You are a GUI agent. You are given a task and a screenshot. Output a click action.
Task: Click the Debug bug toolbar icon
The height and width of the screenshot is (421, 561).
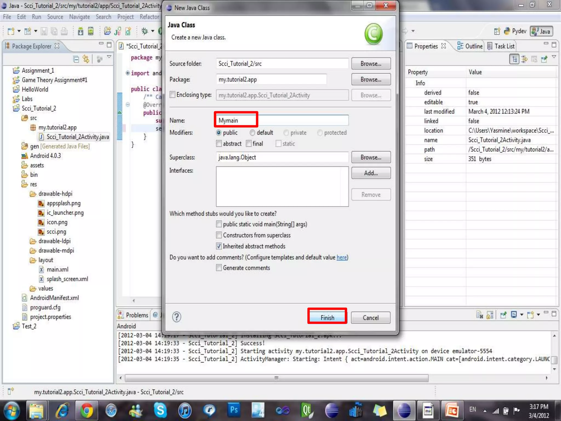[144, 31]
